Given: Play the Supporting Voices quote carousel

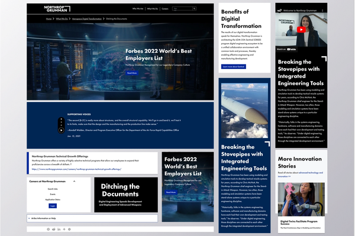Looking at the screenshot, I should coord(61,130).
